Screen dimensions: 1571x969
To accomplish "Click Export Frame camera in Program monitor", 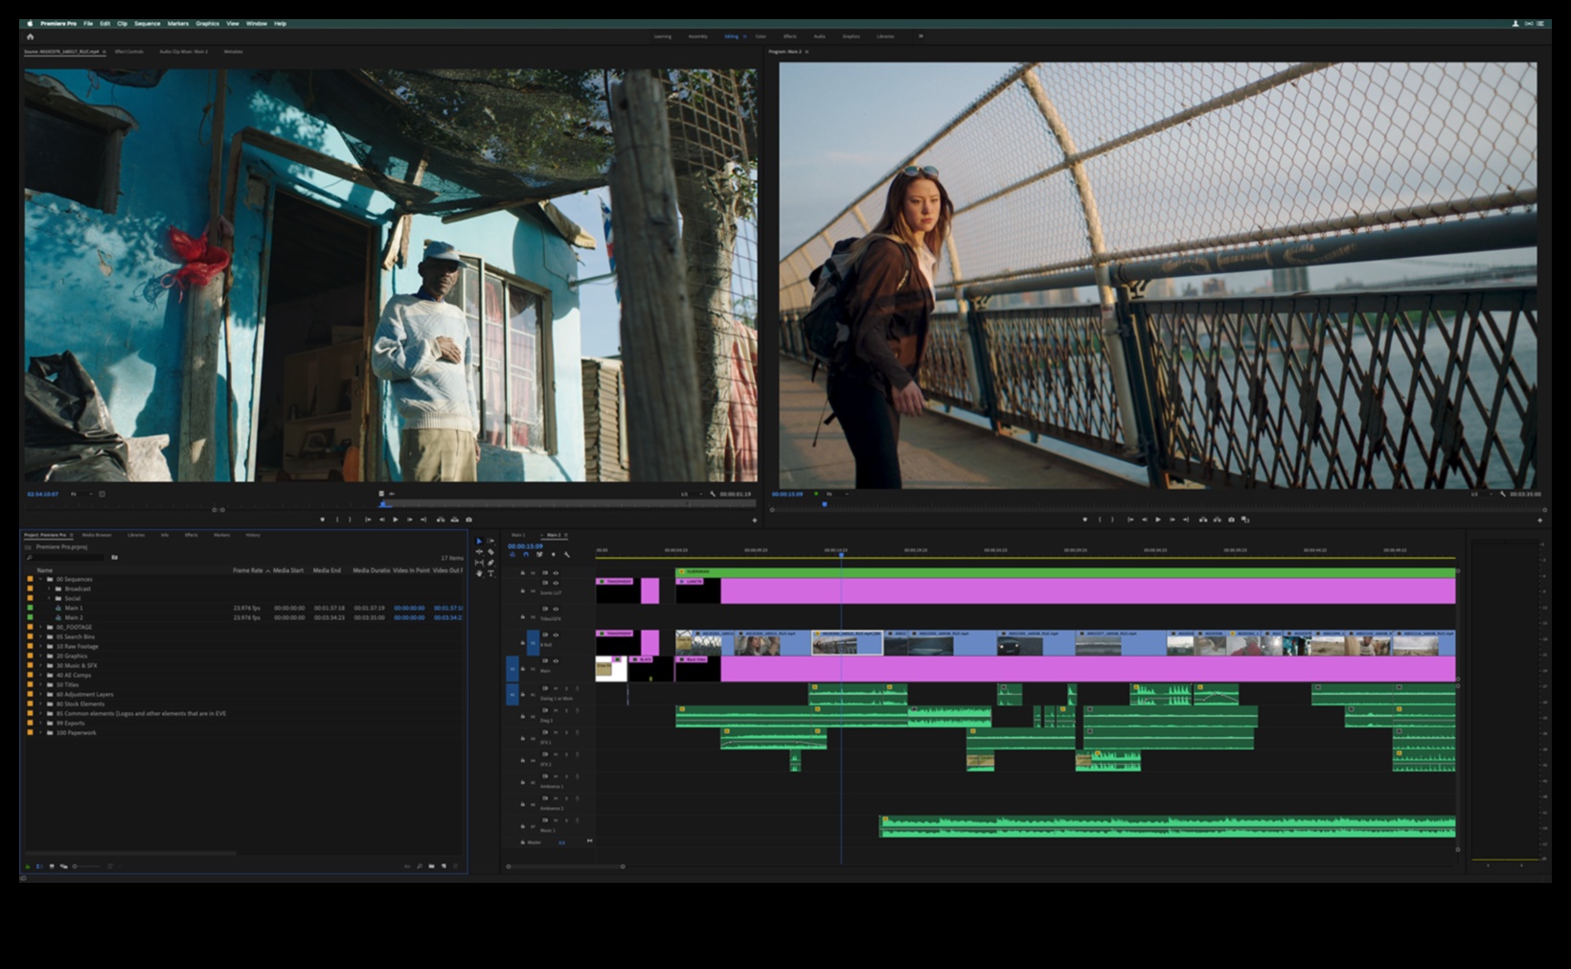I will [1231, 519].
